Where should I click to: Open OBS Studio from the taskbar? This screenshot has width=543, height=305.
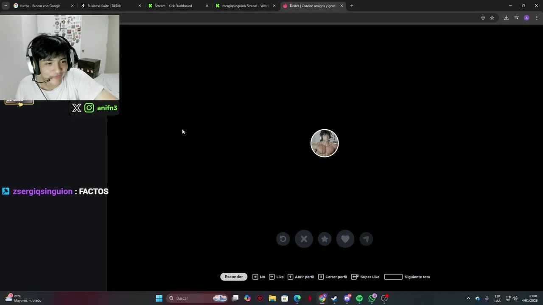pyautogui.click(x=384, y=298)
